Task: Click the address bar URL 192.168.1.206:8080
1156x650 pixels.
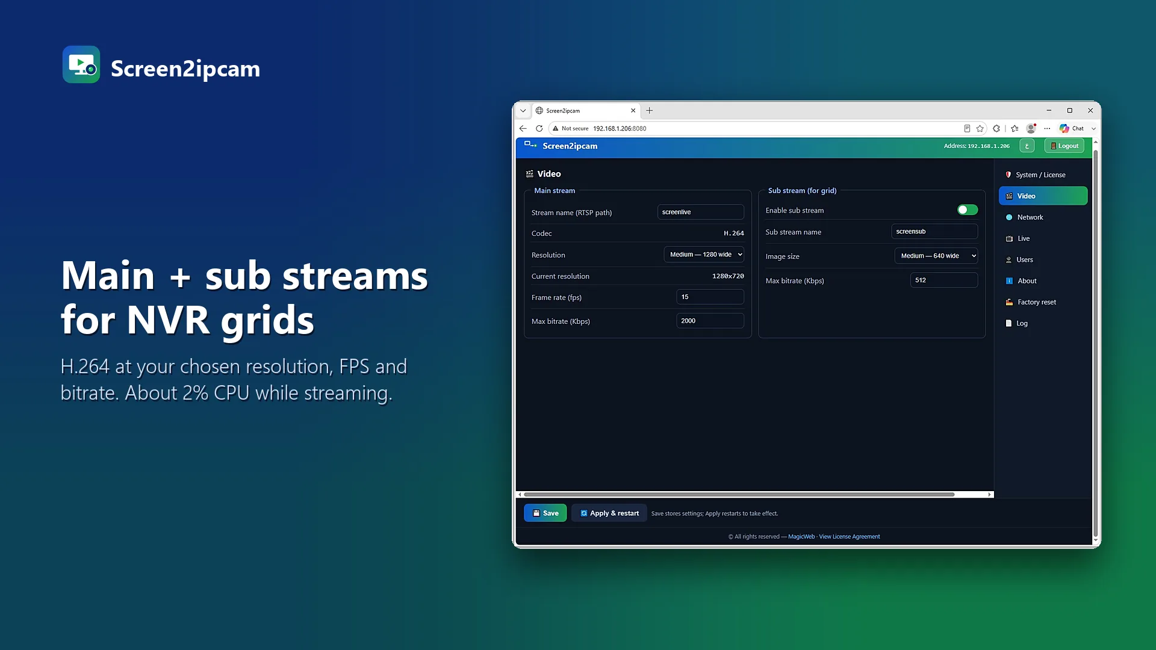Action: [620, 128]
